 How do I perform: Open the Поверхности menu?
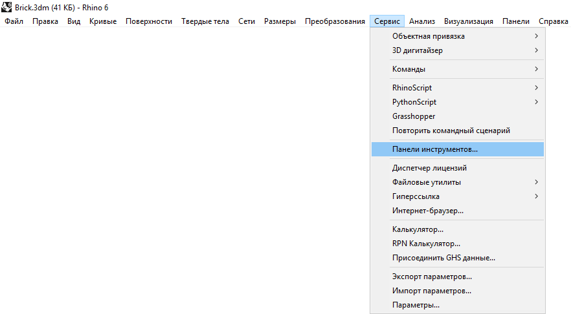pyautogui.click(x=149, y=21)
